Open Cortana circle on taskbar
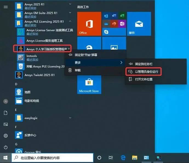This screenshot has width=189, height=163. point(99,158)
